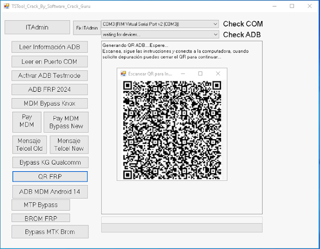The image size is (320, 249).
Task: Open the COM3 serial port dropdown
Action: point(160,24)
